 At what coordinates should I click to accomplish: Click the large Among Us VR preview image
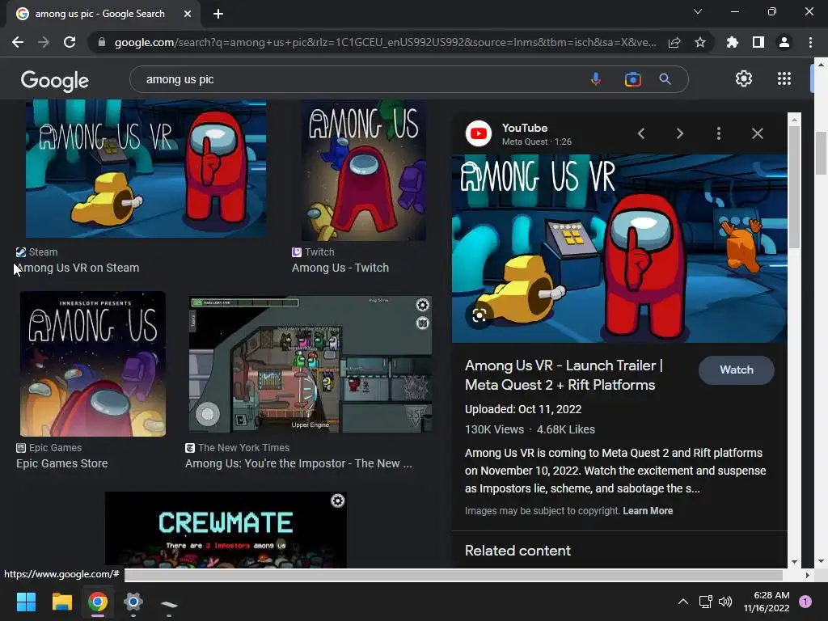619,248
